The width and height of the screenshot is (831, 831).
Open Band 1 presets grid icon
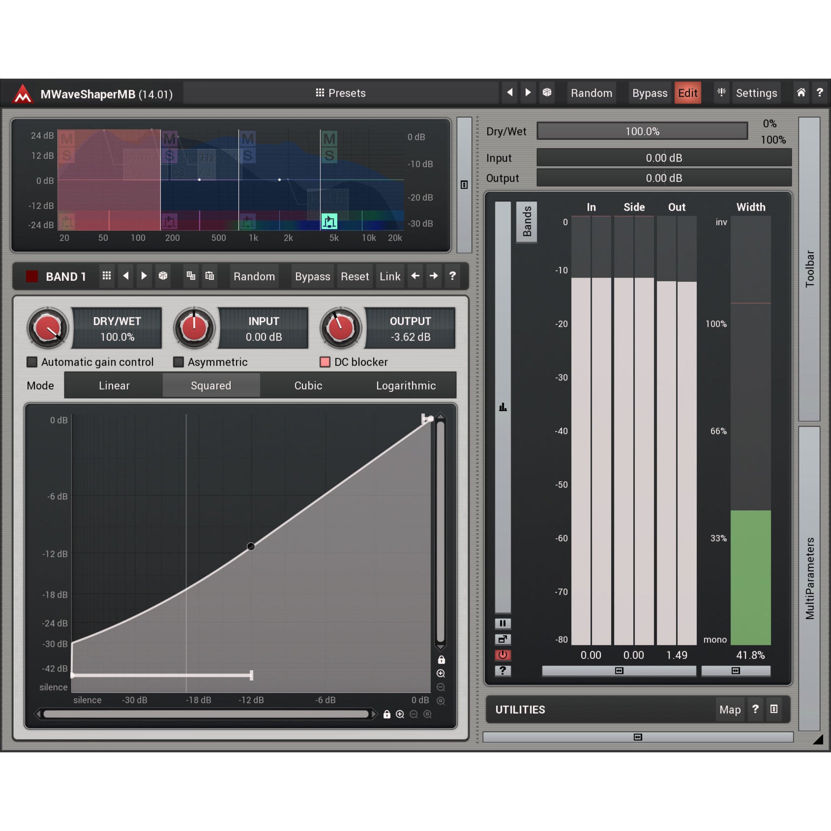107,276
